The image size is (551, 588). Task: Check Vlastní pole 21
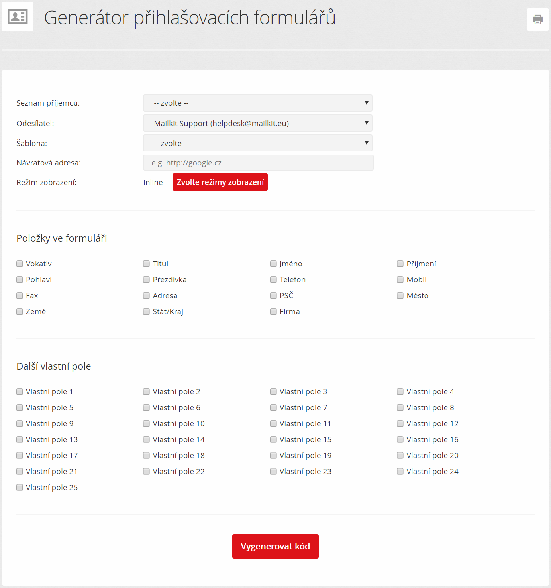coord(20,471)
